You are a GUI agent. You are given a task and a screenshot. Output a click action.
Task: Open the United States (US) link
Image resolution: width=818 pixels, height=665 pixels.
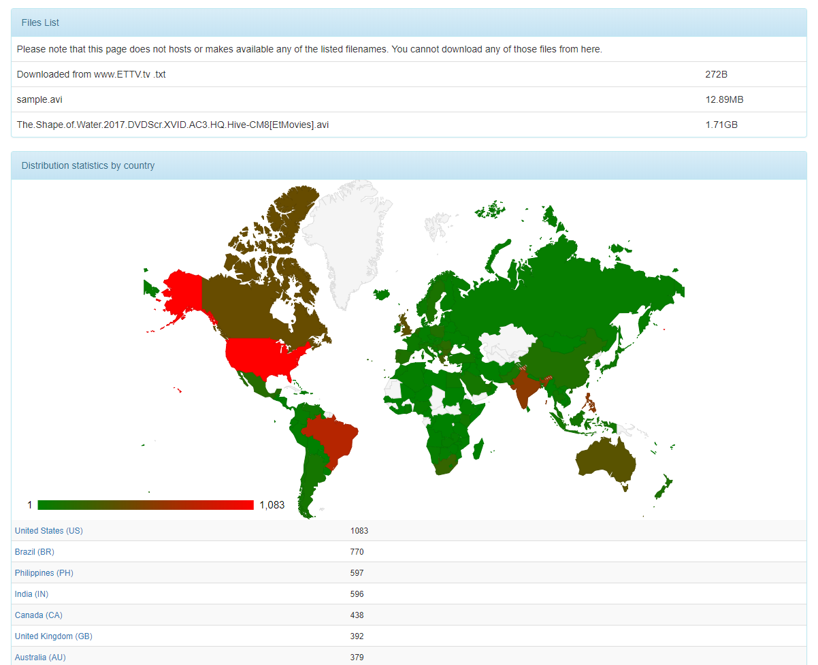(x=48, y=531)
